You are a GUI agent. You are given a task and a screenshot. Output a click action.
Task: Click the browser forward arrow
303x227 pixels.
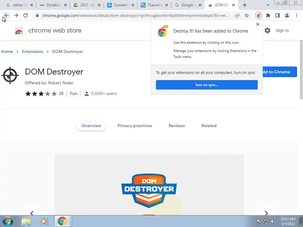click(16, 15)
